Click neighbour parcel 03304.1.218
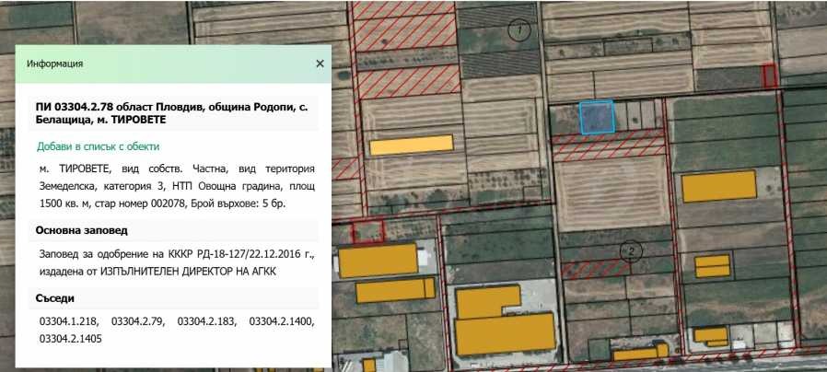This screenshot has height=372, width=827. [69, 321]
